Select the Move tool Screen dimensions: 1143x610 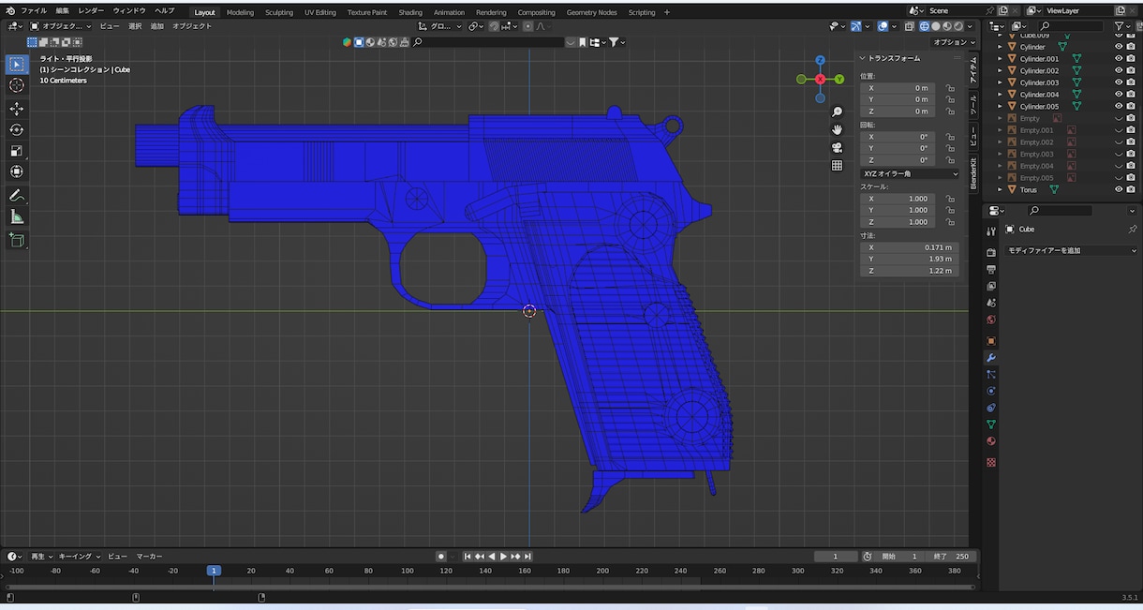pos(17,109)
